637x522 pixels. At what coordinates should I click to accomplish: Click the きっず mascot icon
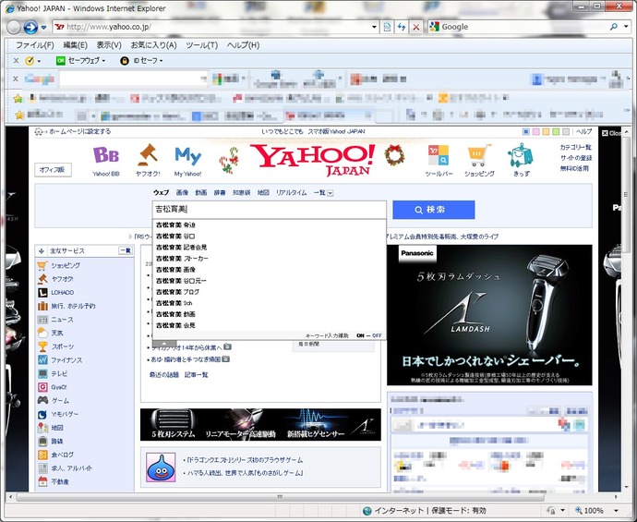point(521,155)
